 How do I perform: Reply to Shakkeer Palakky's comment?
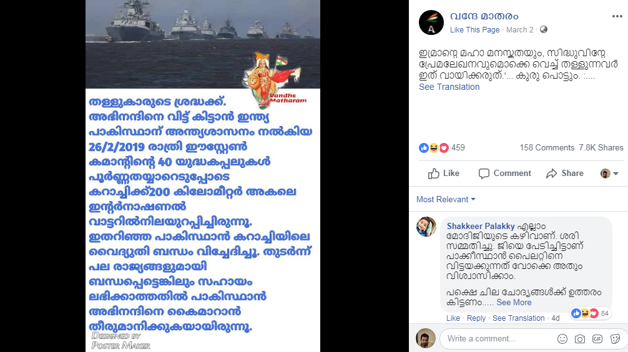(x=476, y=318)
